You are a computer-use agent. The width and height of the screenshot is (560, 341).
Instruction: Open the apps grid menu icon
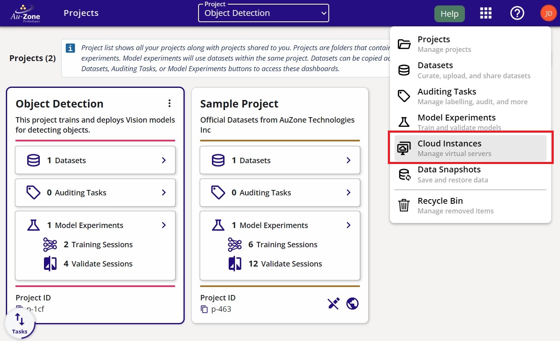(x=485, y=13)
